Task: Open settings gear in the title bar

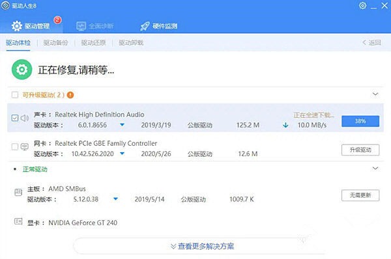Action: coord(362,5)
